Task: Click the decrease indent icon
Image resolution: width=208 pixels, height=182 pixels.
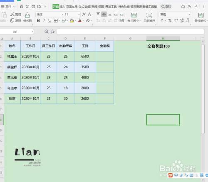Action: pos(116,14)
